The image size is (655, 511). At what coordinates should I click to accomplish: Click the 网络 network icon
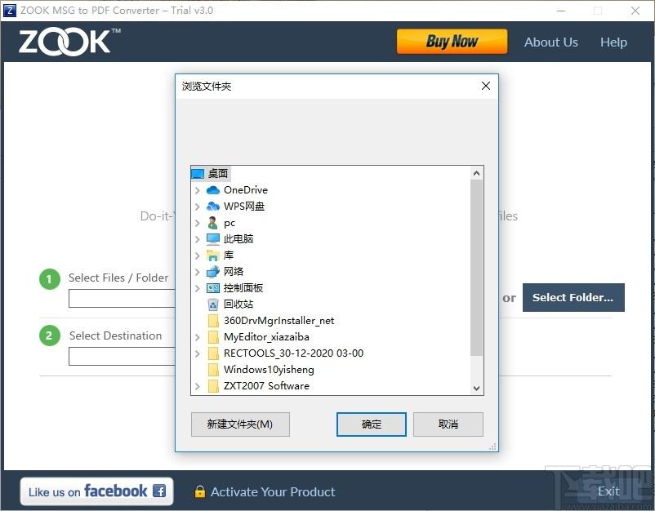[213, 272]
